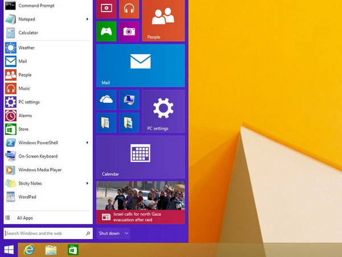Click the Shut down button
This screenshot has width=342, height=257.
coord(109,233)
